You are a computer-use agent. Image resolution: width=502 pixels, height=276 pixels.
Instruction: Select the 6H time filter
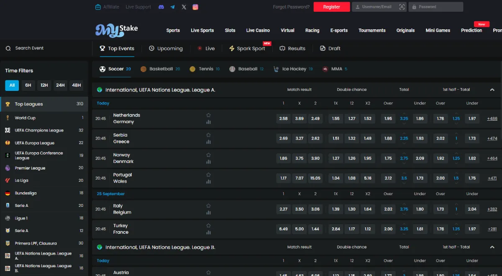click(x=28, y=85)
